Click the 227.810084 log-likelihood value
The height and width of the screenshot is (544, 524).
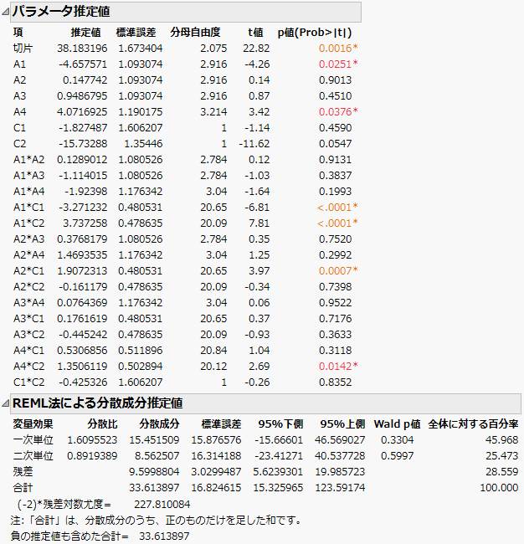point(162,504)
